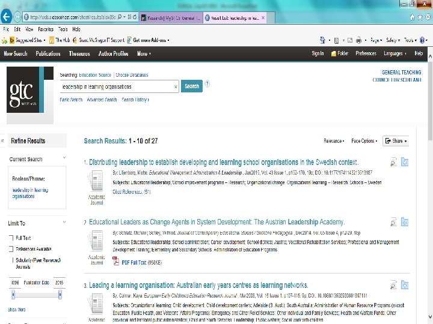Click the Basic Search link

(x=71, y=100)
